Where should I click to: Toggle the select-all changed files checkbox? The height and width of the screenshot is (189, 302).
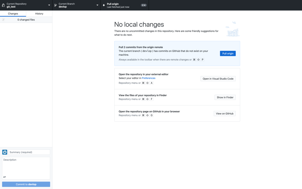coord(3,20)
